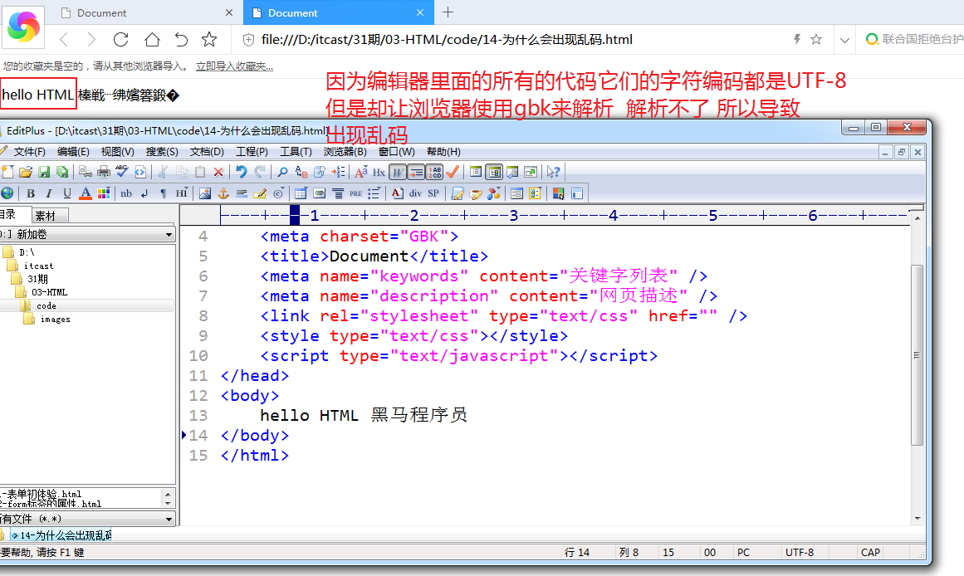Open the 视图(V) menu
Screen dimensions: 964x576
(x=117, y=152)
